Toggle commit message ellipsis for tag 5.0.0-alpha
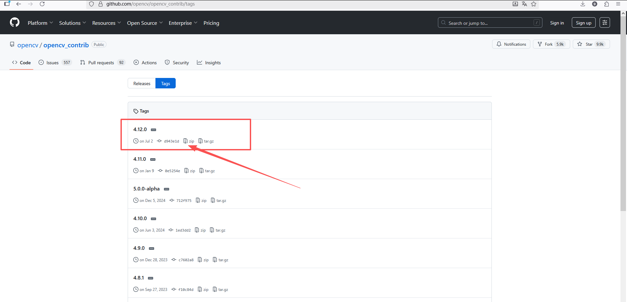627x302 pixels. (x=167, y=189)
